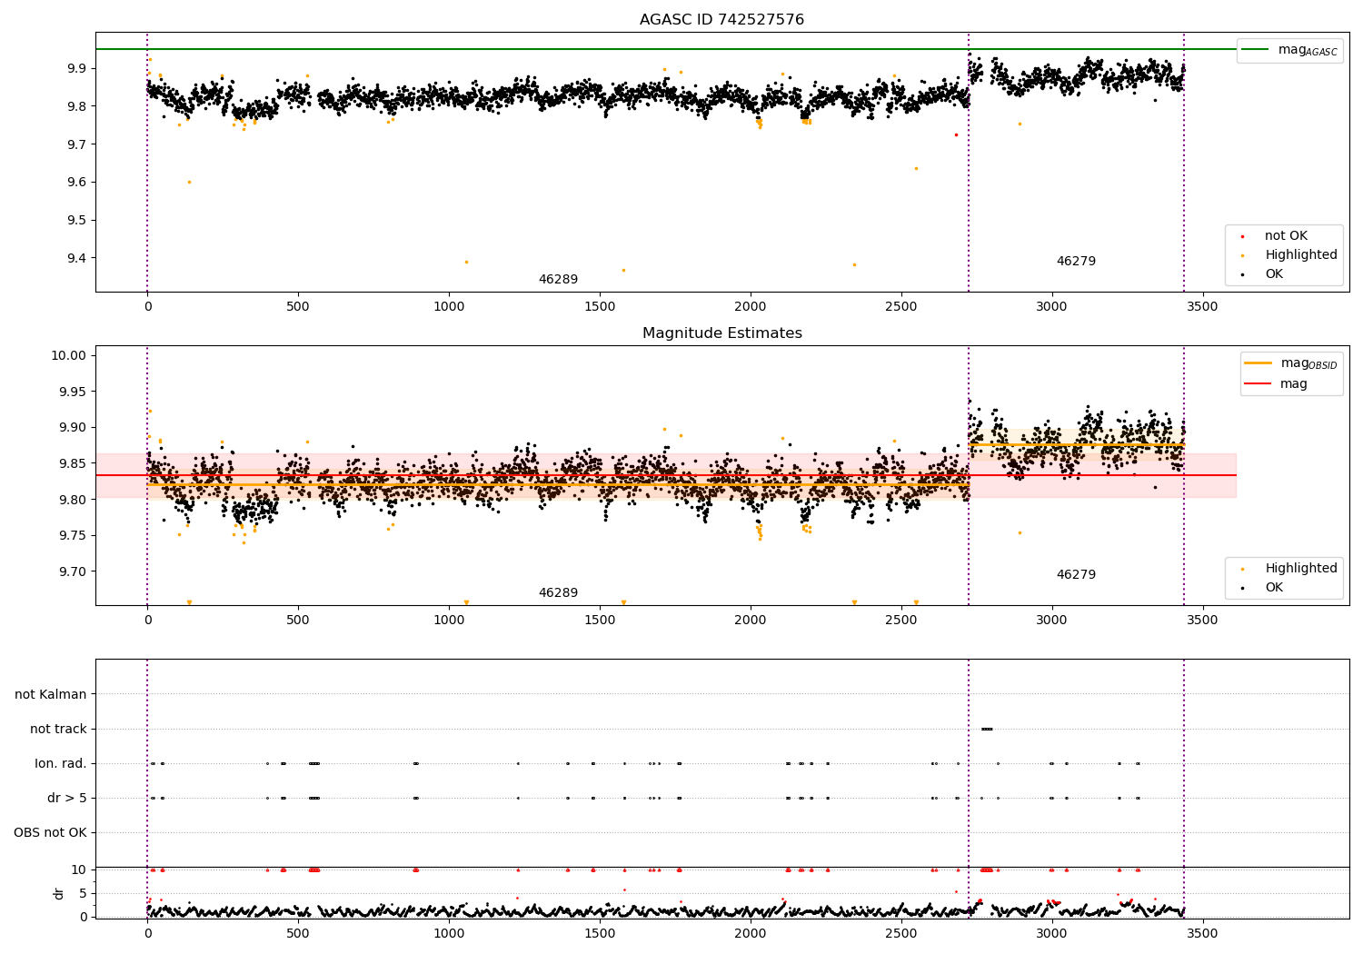1363x954 pixels.
Task: Click the 'OBS not OK' row label
Action: click(x=51, y=833)
